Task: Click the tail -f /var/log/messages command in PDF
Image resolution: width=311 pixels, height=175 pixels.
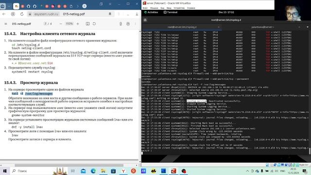Action: click(32, 94)
